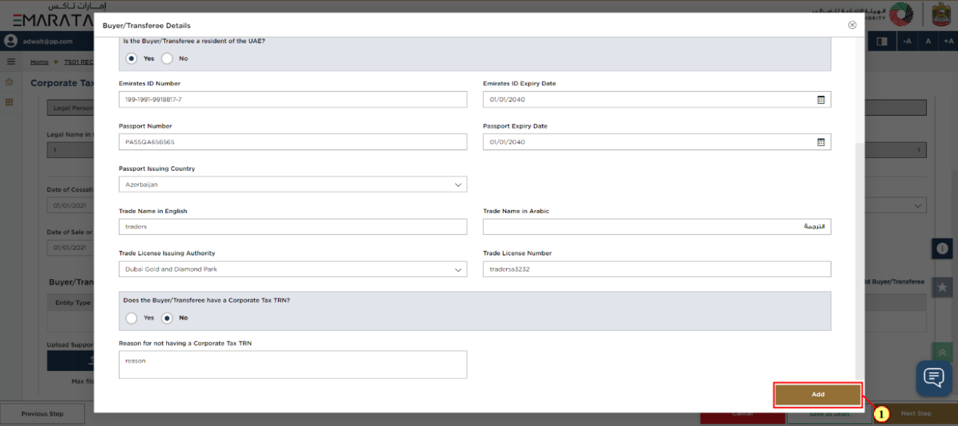Select No for Corporate Tax TRN
958x426 pixels.
[x=167, y=318]
